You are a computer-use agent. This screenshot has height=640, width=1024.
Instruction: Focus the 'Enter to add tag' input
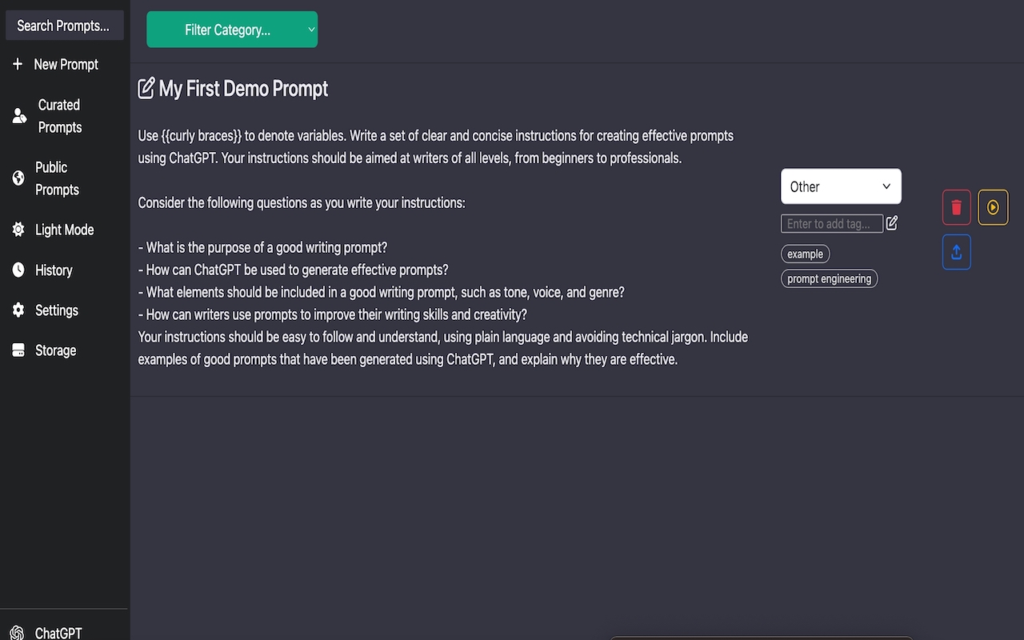tap(832, 223)
